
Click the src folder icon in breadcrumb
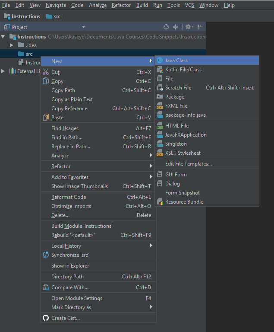(x=49, y=16)
